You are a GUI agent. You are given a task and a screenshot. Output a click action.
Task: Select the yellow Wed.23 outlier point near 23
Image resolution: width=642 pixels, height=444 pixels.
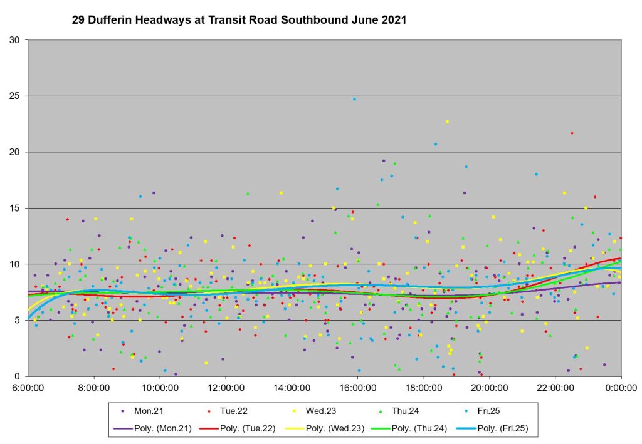(447, 121)
